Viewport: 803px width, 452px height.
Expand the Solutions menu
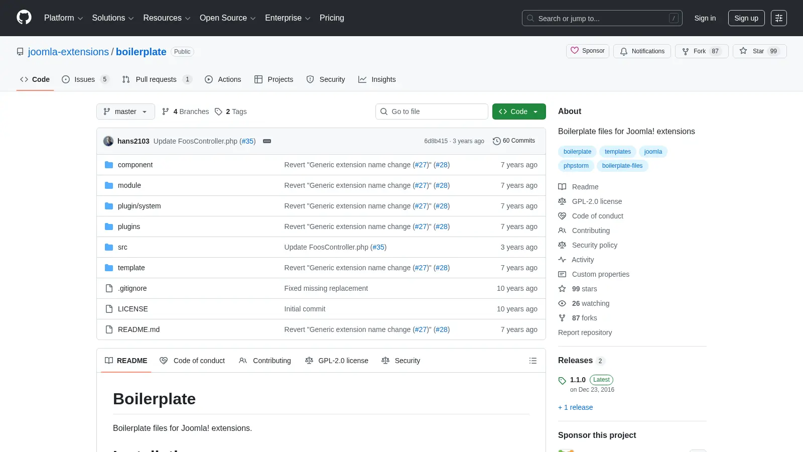pyautogui.click(x=113, y=18)
